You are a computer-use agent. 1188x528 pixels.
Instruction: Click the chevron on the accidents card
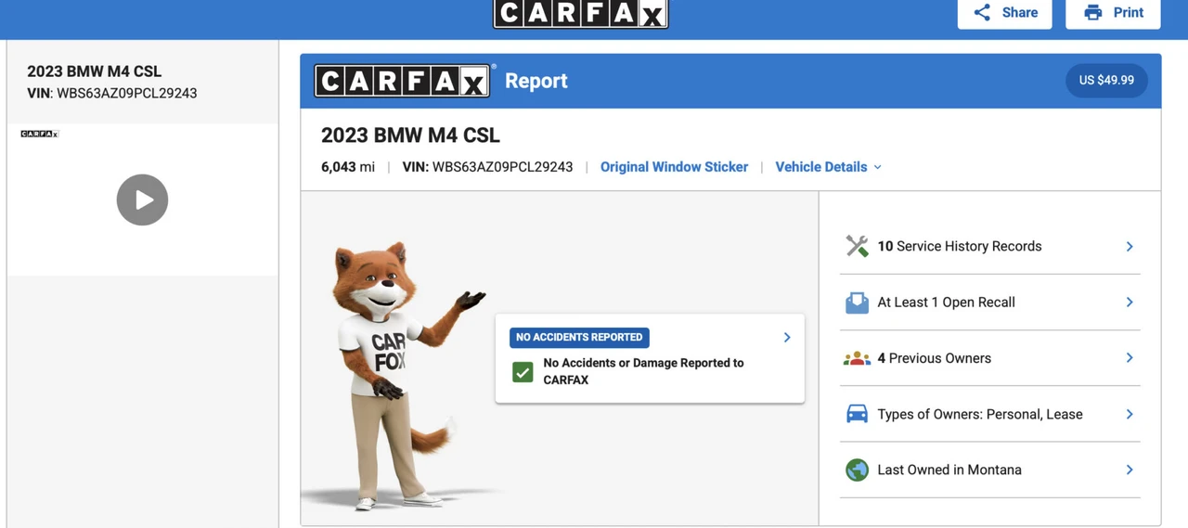(x=787, y=338)
